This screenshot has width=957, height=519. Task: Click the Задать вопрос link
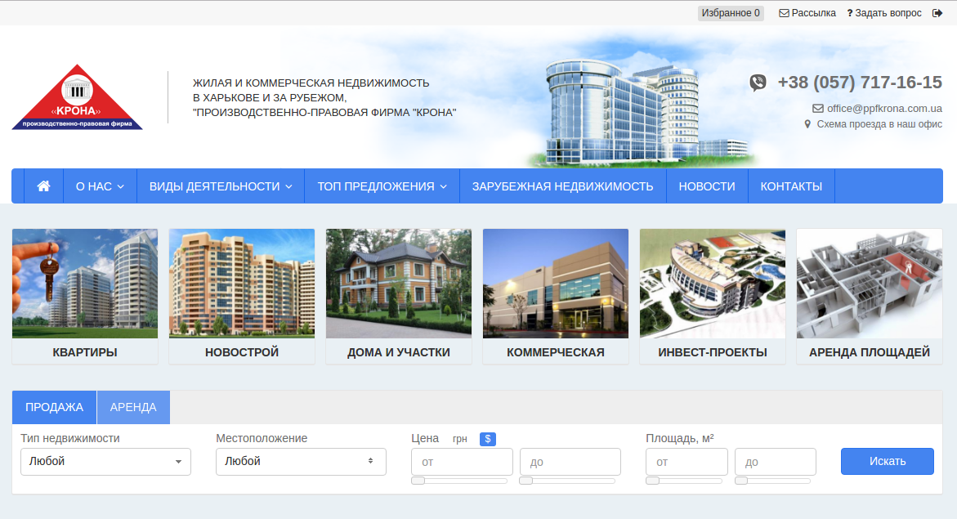coord(884,13)
